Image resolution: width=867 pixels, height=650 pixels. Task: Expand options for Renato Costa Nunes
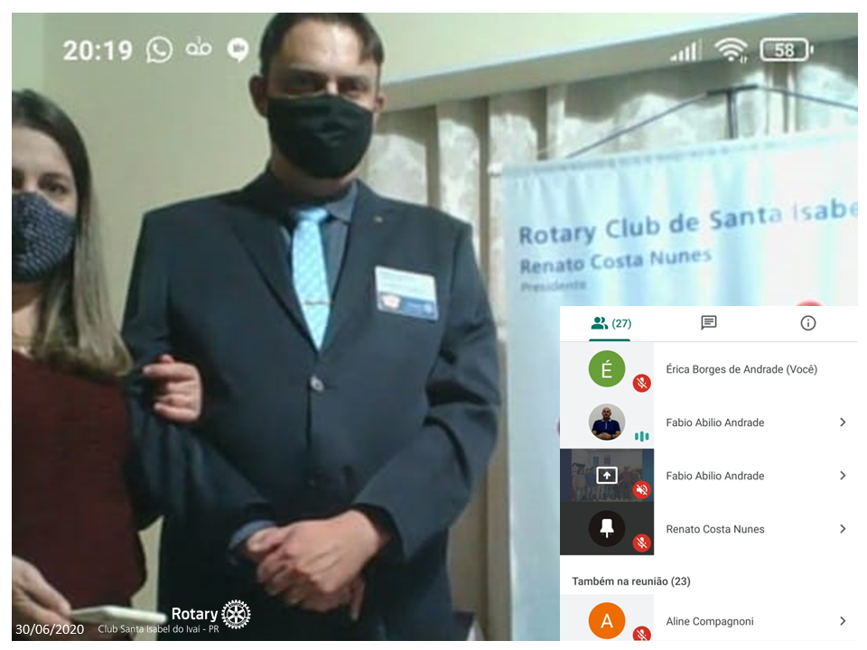pyautogui.click(x=842, y=529)
